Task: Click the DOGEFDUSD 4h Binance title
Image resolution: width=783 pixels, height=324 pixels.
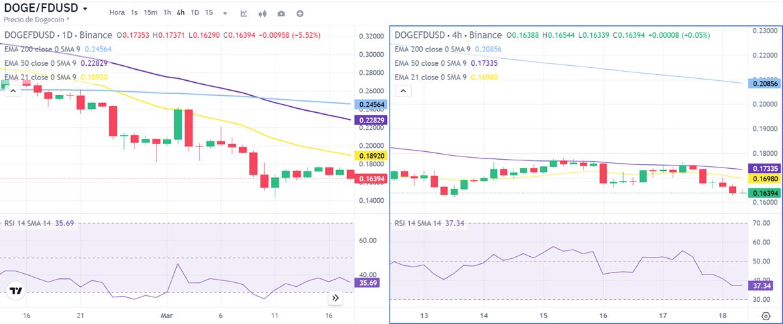Action: pos(448,35)
